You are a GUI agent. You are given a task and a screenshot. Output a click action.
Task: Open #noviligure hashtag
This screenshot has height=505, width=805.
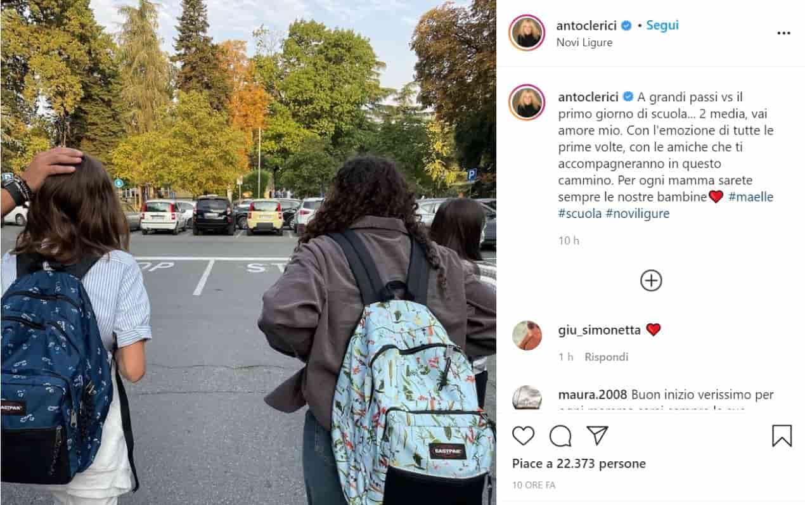click(x=638, y=214)
